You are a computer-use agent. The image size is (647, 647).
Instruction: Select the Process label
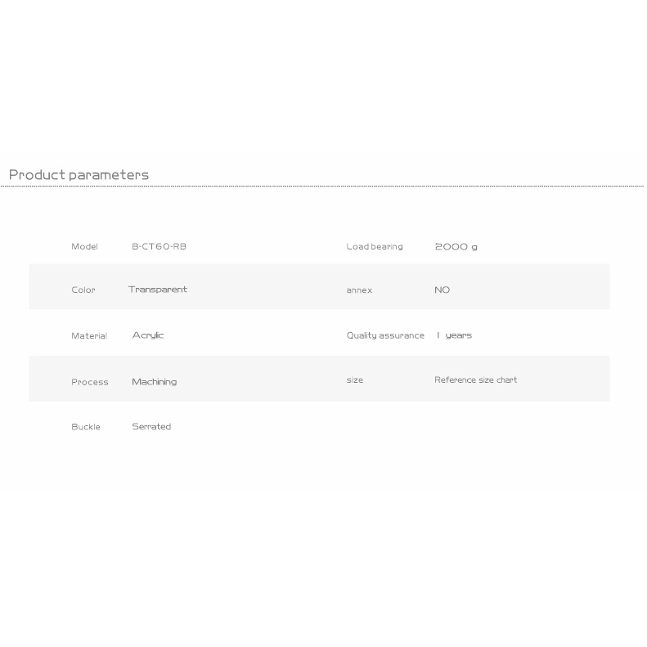click(89, 382)
